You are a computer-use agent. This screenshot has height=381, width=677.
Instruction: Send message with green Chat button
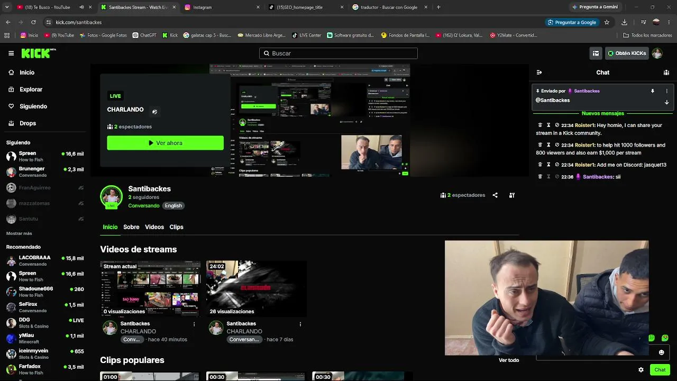(660, 370)
